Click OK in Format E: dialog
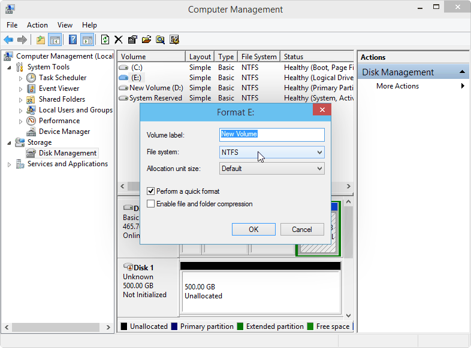471x348 pixels. pyautogui.click(x=253, y=229)
